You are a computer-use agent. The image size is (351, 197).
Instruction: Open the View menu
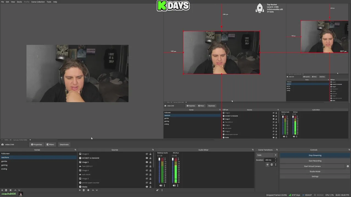click(x=13, y=2)
